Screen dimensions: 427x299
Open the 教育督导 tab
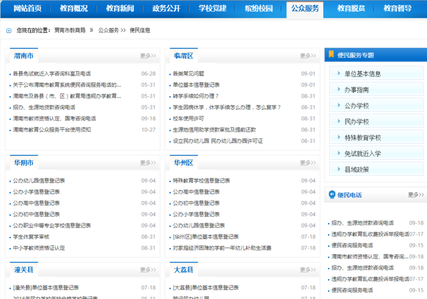coord(398,8)
